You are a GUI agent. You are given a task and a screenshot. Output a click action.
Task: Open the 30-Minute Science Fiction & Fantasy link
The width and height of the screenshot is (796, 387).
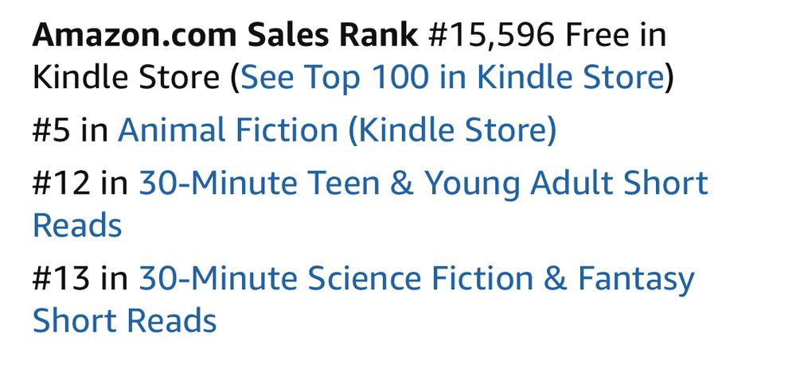[x=416, y=279]
